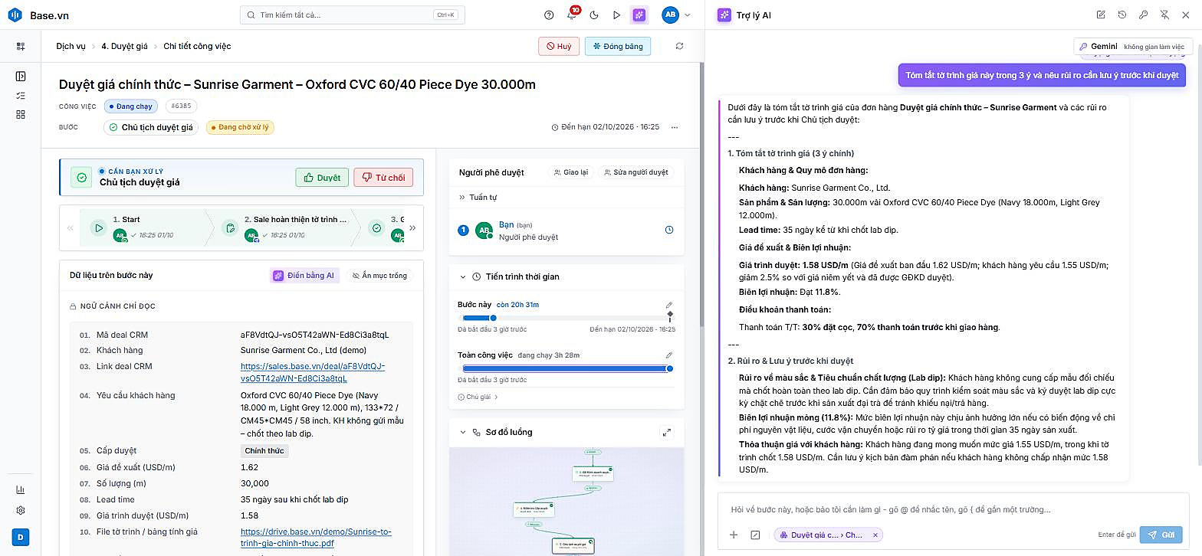Viewport: 1202px width, 556px height.
Task: Toggle the purple AI assistant button
Action: click(639, 15)
